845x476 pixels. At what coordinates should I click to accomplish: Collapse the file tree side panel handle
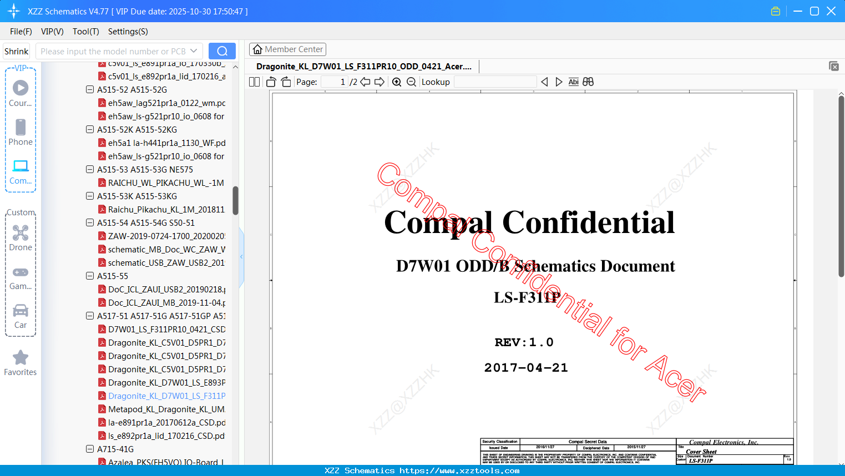241,257
